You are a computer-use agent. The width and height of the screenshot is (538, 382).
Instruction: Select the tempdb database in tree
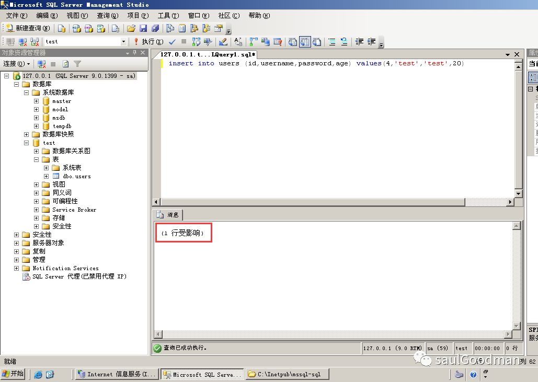click(x=62, y=126)
